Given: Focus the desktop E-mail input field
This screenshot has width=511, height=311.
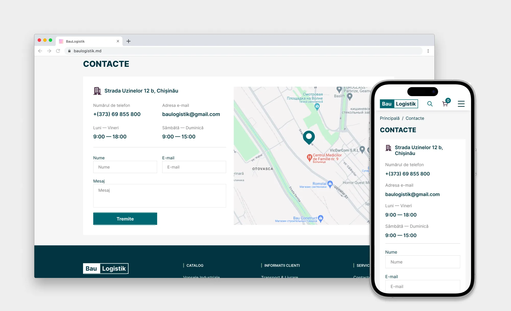Looking at the screenshot, I should point(194,167).
